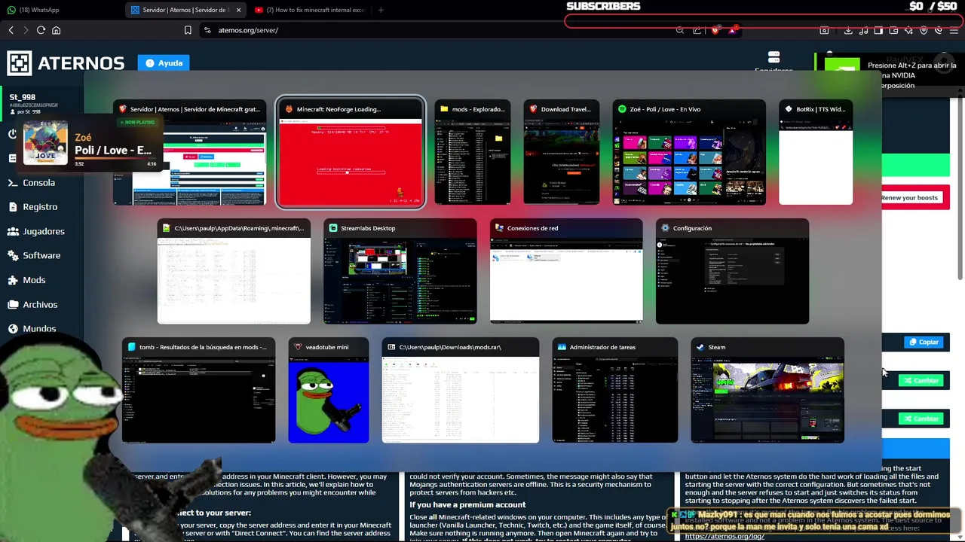Image resolution: width=965 pixels, height=542 pixels.
Task: Select the tomb search results window
Action: (x=199, y=391)
